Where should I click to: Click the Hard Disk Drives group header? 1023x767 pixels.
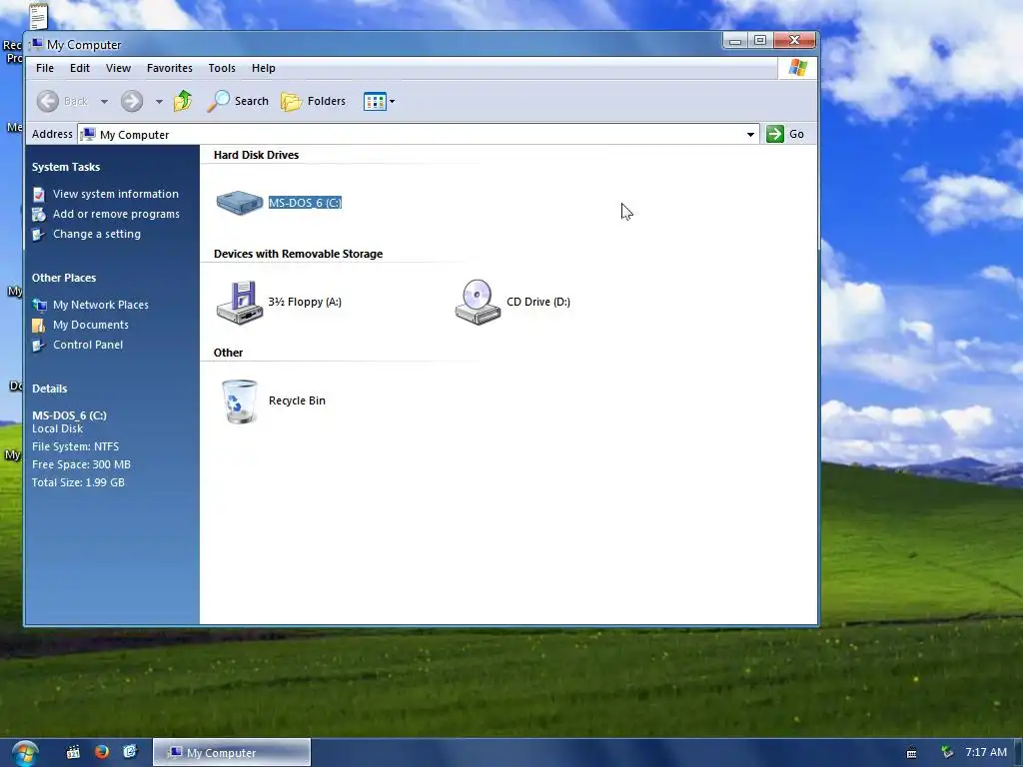click(x=257, y=155)
